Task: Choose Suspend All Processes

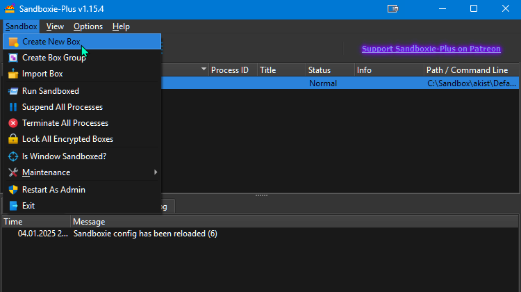Action: (x=82, y=107)
